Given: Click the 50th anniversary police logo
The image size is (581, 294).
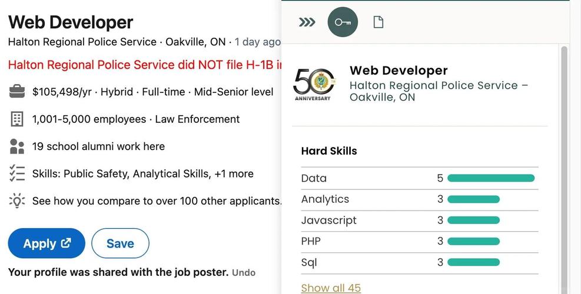Looking at the screenshot, I should click(x=314, y=83).
